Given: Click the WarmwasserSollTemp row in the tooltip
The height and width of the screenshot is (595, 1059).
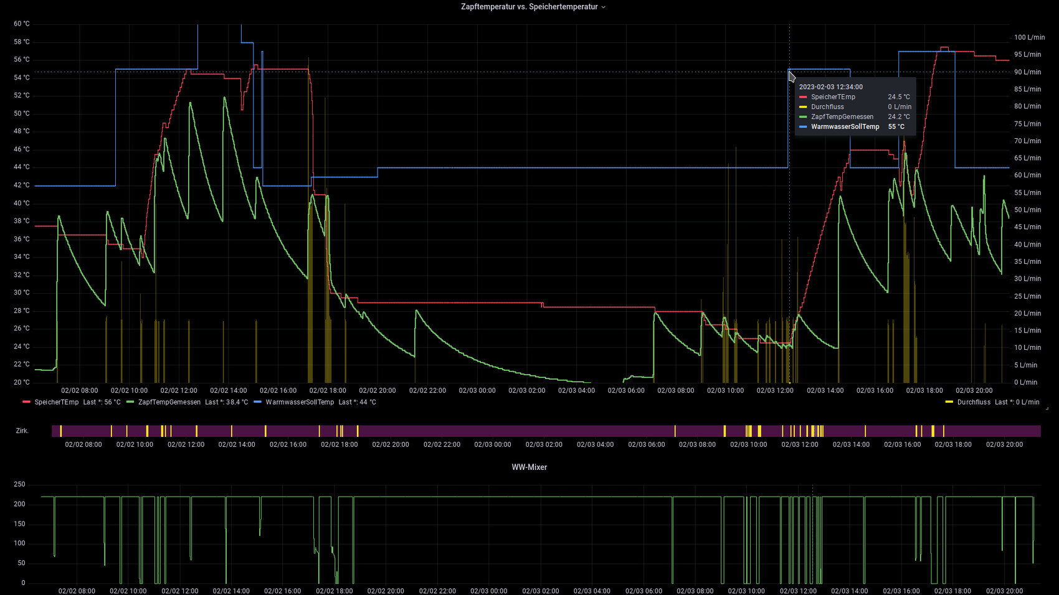Looking at the screenshot, I should pos(845,127).
